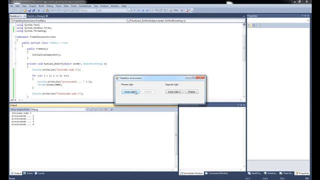Open the Project menu

tap(32, 6)
